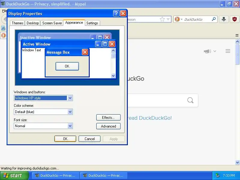
Task: Expand the chevron next to megaphone
Action: 215,51
